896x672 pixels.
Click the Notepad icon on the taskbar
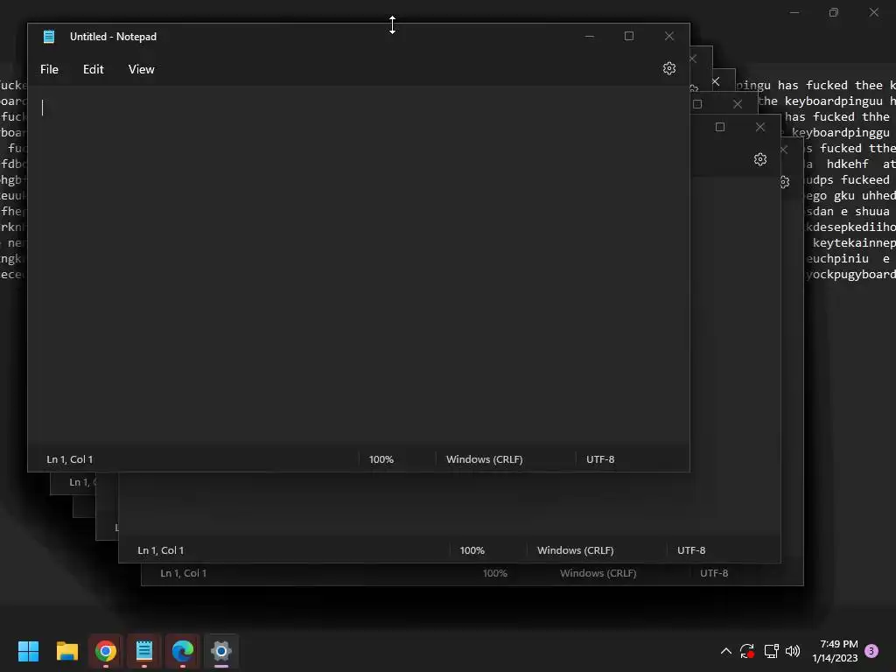coord(144,651)
